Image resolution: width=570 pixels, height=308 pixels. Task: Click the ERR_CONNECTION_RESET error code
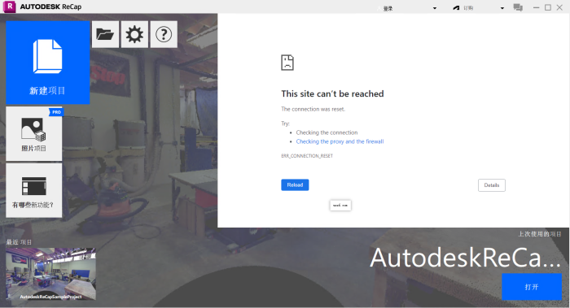[307, 156]
